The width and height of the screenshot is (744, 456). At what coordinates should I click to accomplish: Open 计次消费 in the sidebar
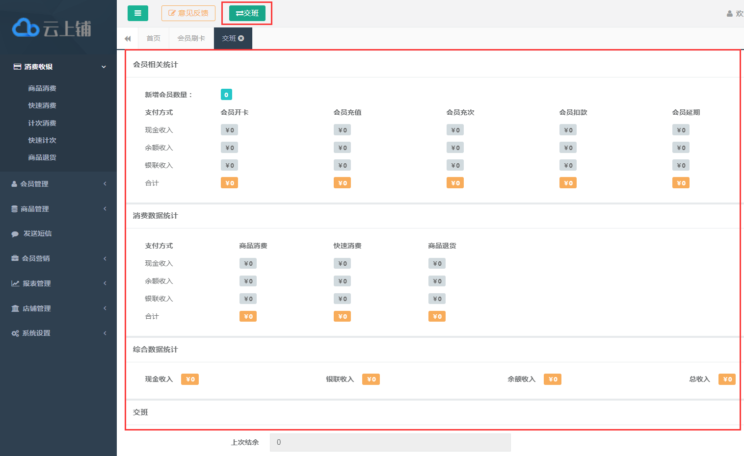coord(42,123)
